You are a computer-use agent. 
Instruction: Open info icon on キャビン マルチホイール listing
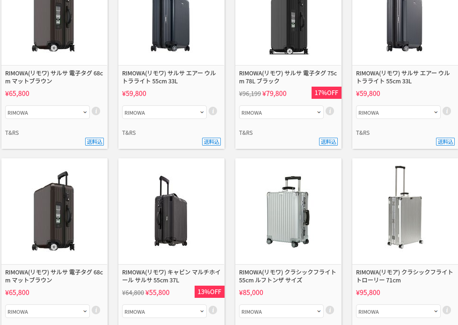point(213,310)
